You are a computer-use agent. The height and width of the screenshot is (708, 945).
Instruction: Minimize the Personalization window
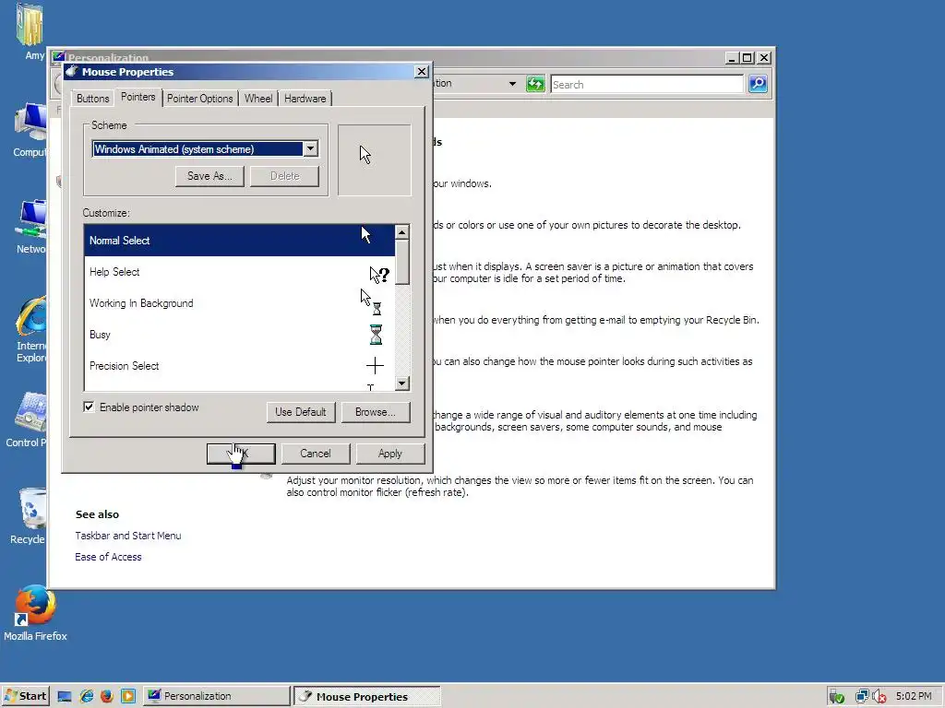732,58
